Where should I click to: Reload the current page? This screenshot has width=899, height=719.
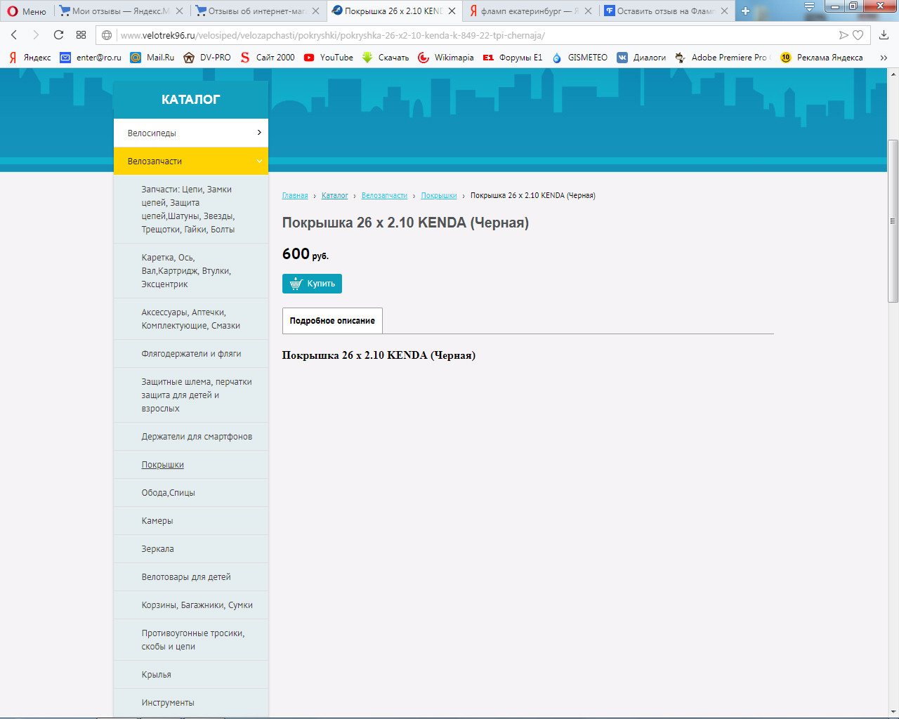(59, 35)
